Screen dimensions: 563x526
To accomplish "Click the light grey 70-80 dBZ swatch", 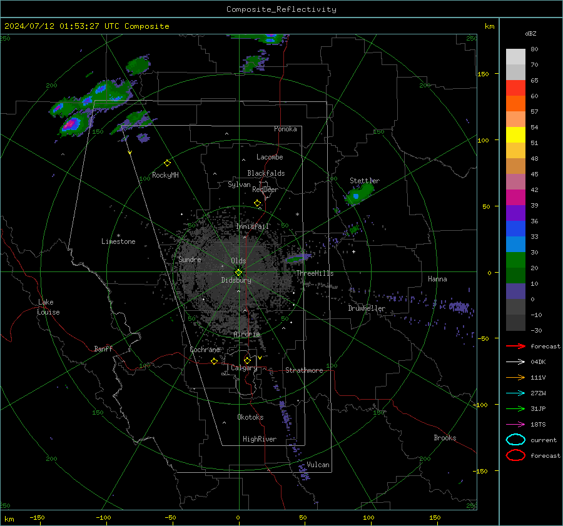I will tap(515, 57).
